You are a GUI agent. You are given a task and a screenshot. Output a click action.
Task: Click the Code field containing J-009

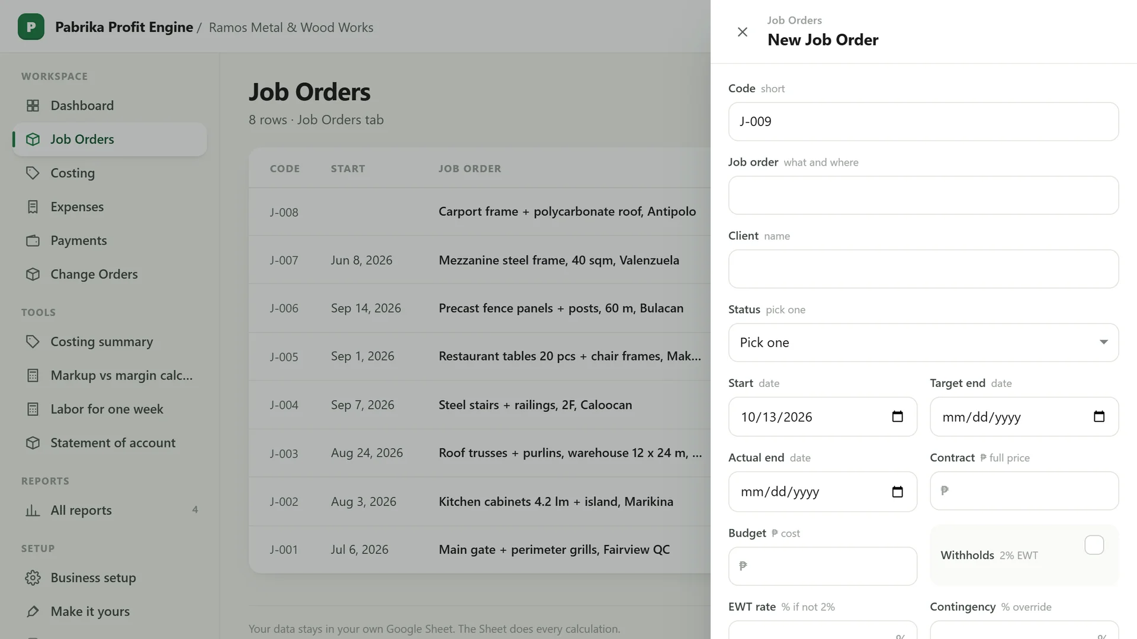(923, 121)
